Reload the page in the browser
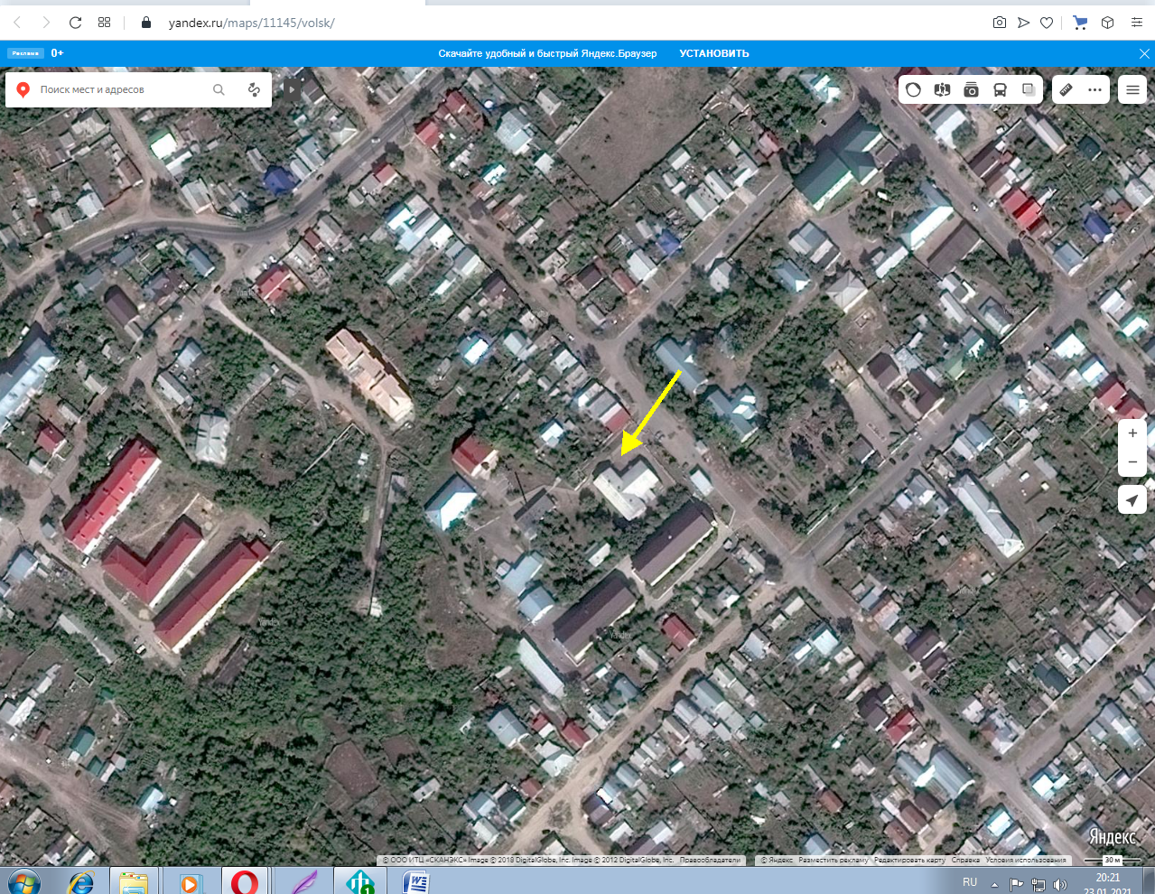This screenshot has width=1155, height=894. [x=76, y=22]
